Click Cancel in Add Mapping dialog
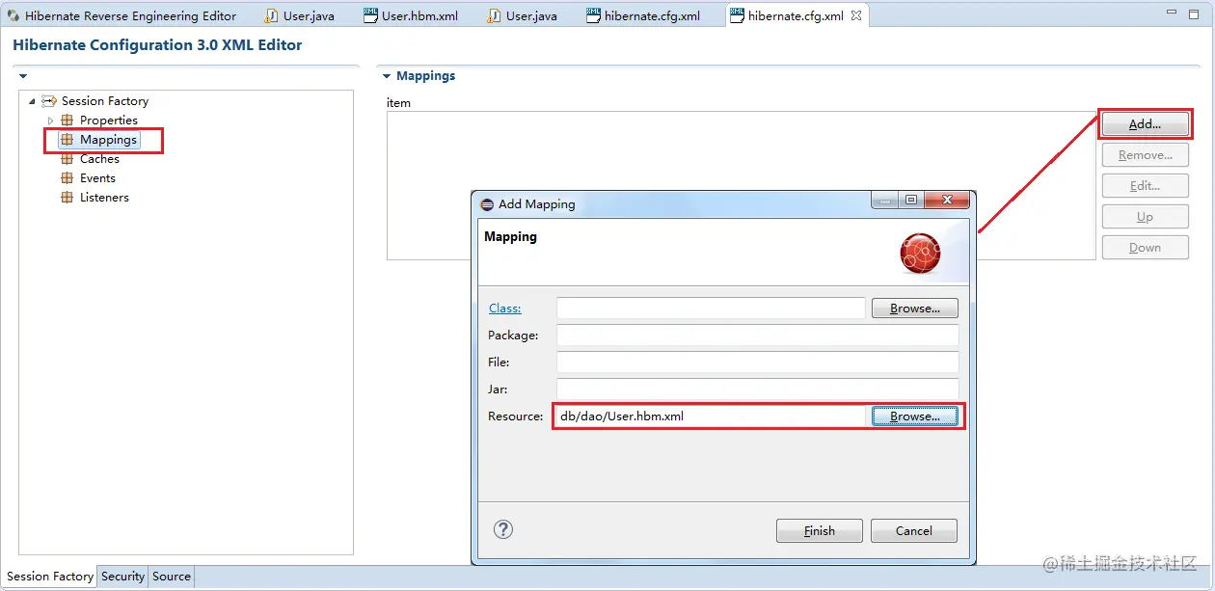The width and height of the screenshot is (1215, 591). (x=914, y=531)
